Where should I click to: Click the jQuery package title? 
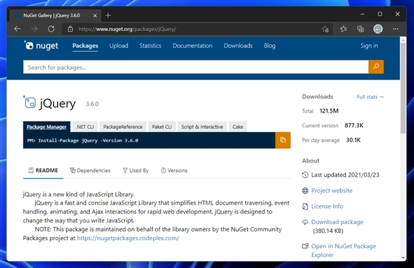click(58, 104)
